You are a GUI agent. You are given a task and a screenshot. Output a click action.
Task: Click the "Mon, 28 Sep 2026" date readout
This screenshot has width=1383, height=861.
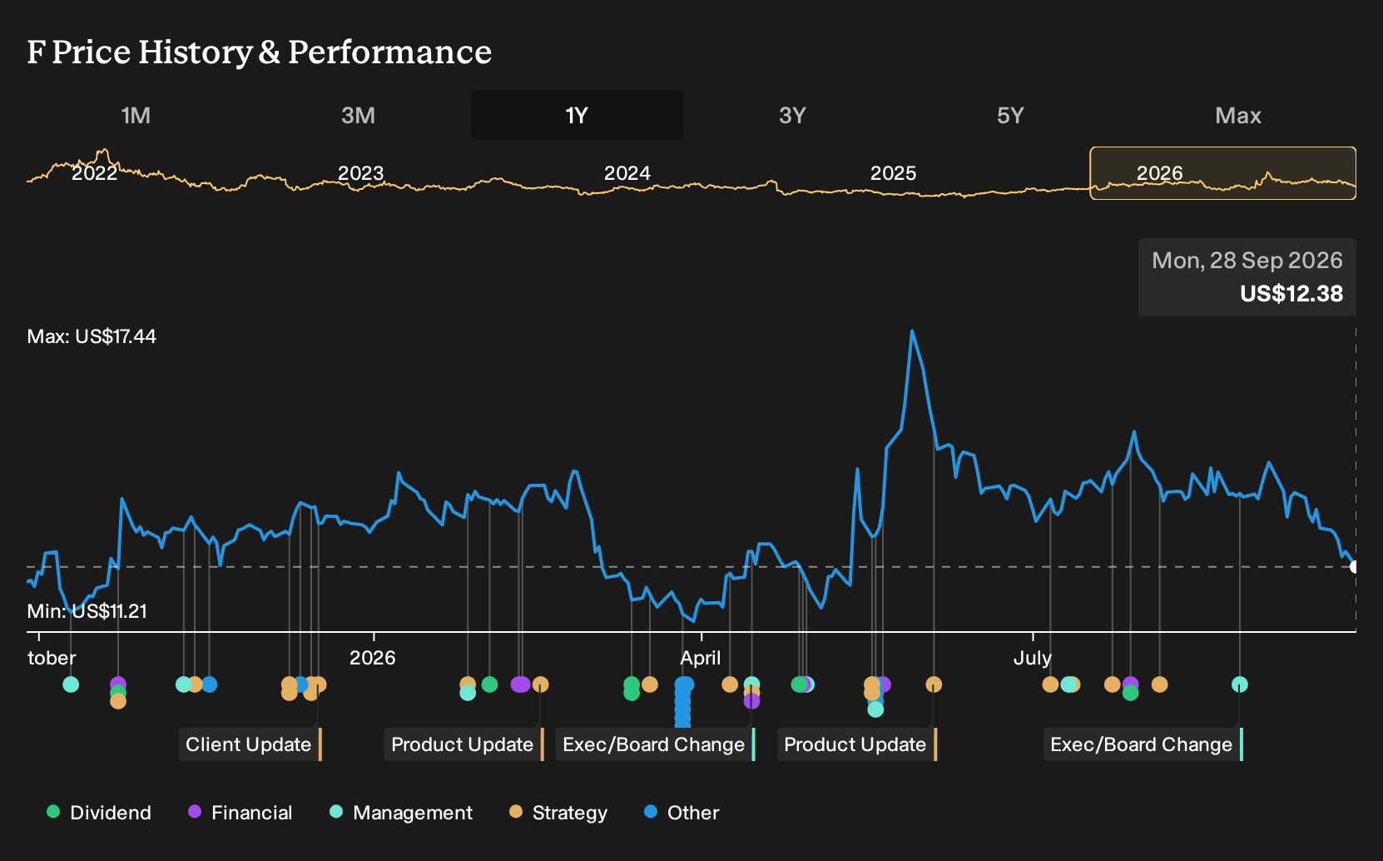pos(1247,261)
